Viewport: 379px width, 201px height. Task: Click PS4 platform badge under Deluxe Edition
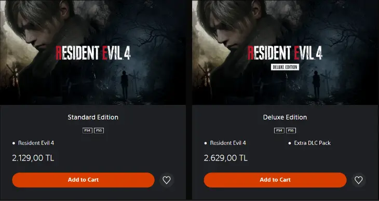point(279,130)
